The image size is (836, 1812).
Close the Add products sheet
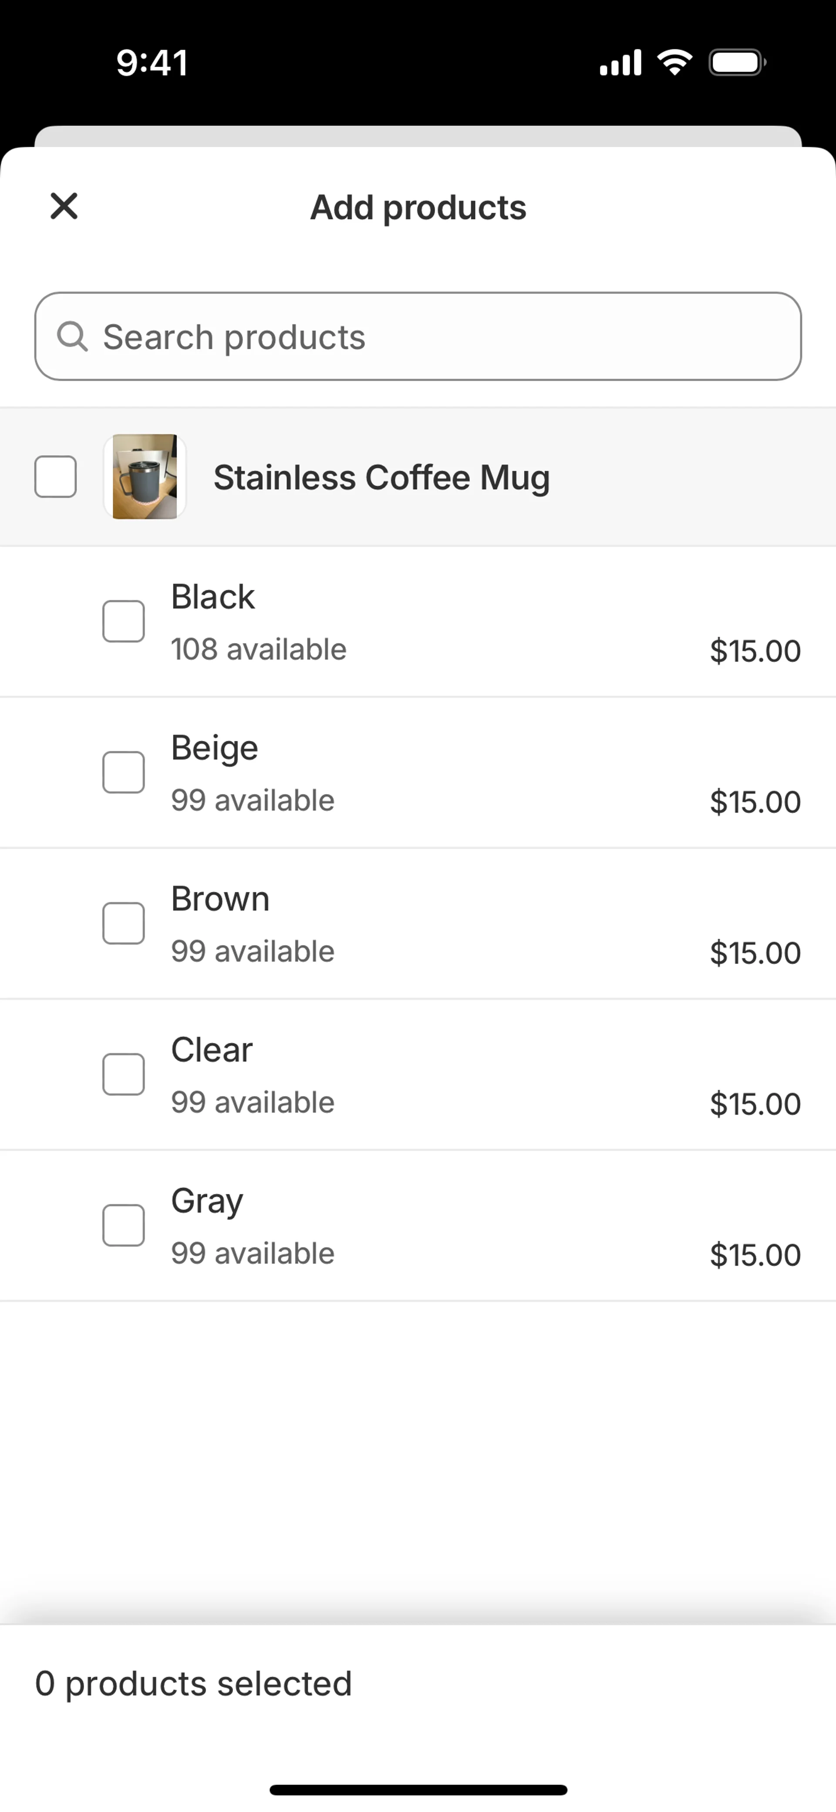[64, 206]
